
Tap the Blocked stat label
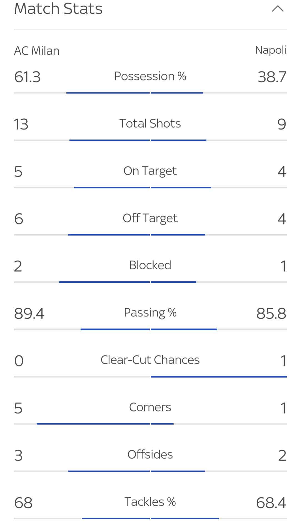(150, 265)
